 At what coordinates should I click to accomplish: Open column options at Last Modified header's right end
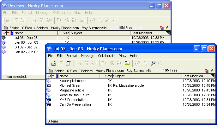click(x=213, y=76)
